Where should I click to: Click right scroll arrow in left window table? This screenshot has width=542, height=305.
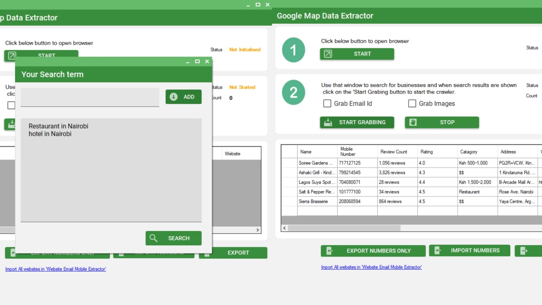[x=258, y=230]
